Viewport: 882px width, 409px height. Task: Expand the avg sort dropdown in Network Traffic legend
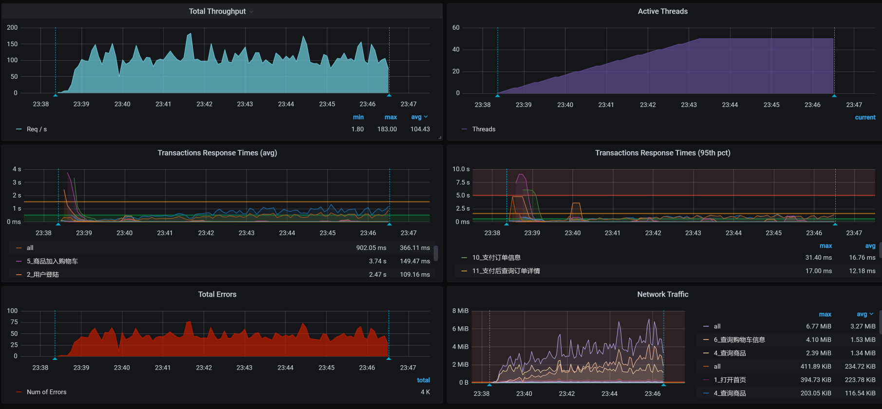click(872, 314)
